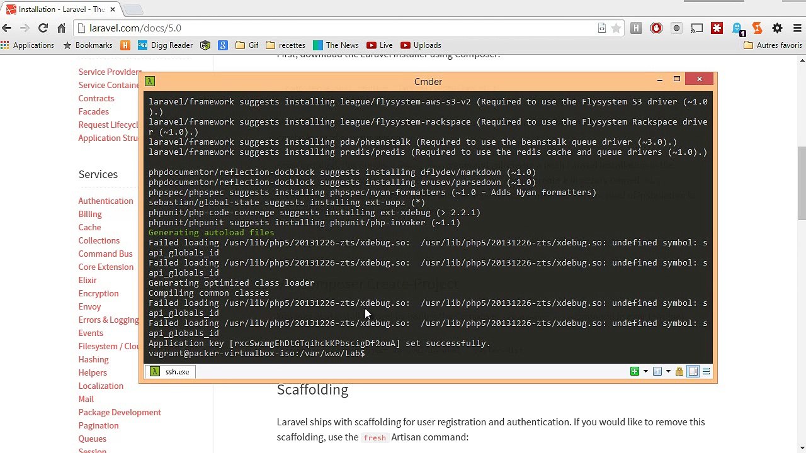The width and height of the screenshot is (806, 453).
Task: Open the Helpers docs link
Action: (93, 373)
